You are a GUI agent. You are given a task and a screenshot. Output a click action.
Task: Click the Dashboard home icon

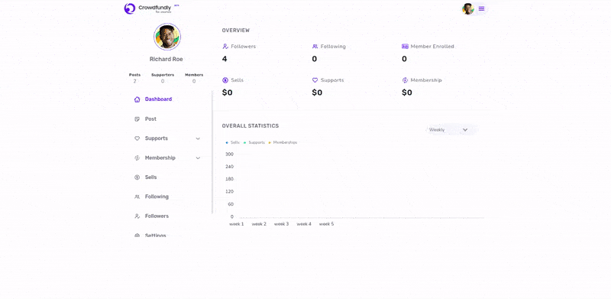click(x=137, y=99)
